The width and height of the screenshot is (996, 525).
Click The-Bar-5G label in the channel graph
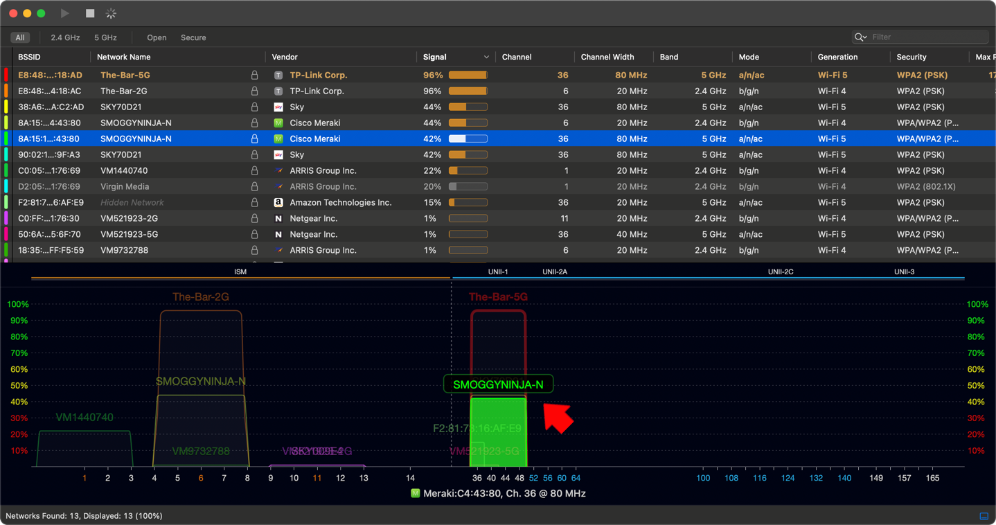(x=498, y=297)
